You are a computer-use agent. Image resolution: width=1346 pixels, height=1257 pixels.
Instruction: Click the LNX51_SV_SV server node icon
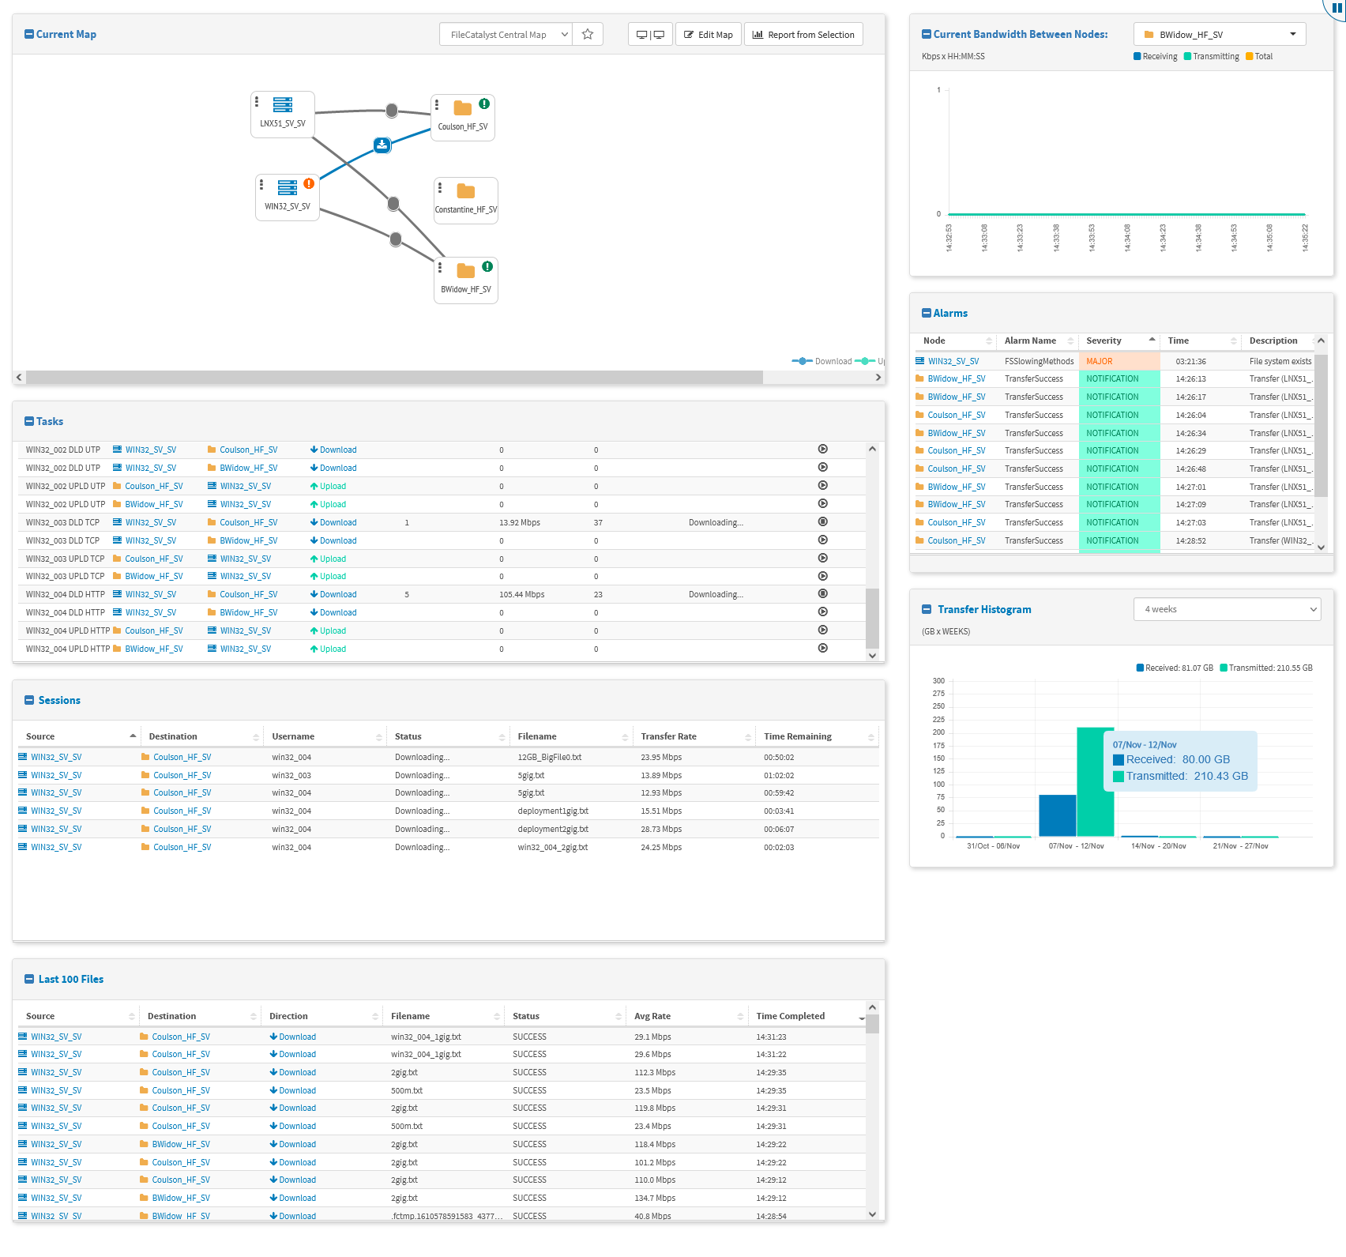coord(283,105)
